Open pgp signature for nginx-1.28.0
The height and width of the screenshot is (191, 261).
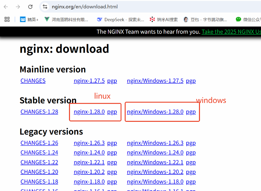pos(112,112)
